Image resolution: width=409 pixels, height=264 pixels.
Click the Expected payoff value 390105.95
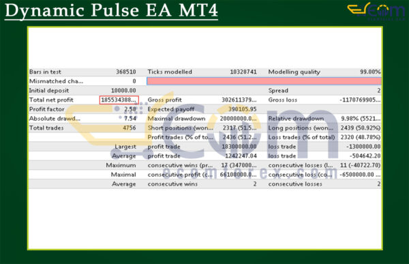[243, 109]
